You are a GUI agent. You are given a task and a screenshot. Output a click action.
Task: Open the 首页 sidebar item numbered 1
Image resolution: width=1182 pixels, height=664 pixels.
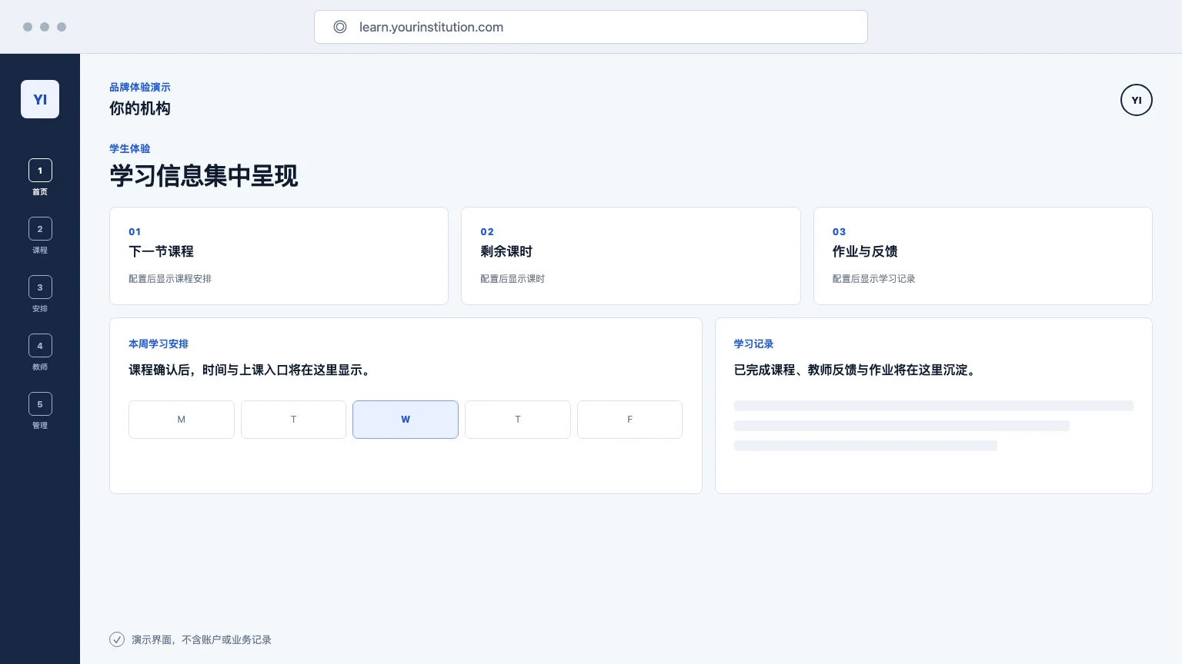point(40,178)
